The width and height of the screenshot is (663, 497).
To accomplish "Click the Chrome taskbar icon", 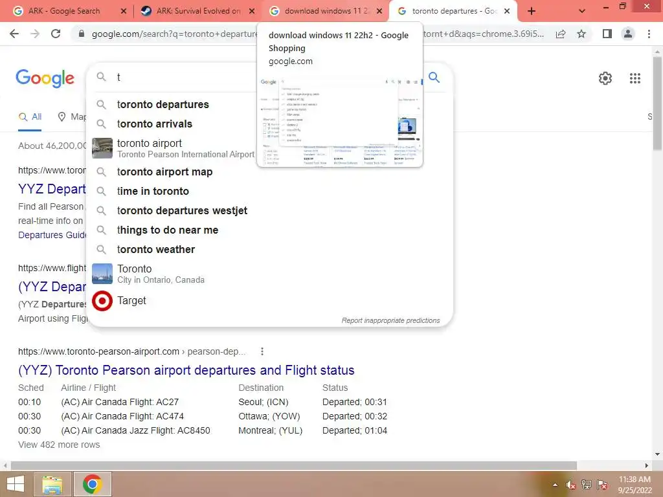I will pyautogui.click(x=93, y=484).
